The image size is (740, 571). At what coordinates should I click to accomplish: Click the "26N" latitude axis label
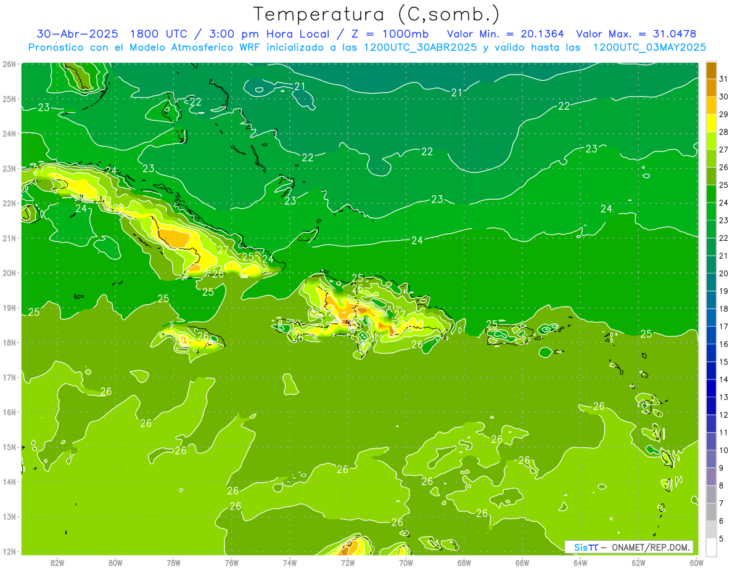click(x=9, y=63)
